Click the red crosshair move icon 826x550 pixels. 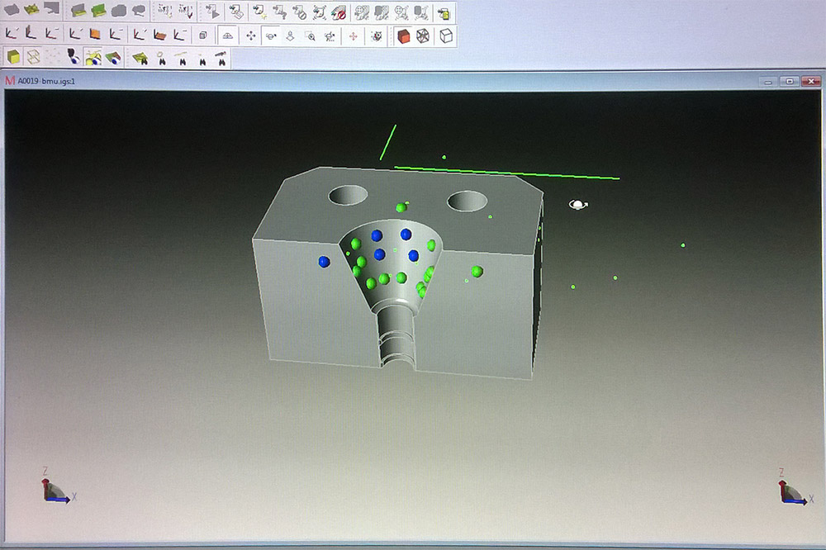click(354, 36)
